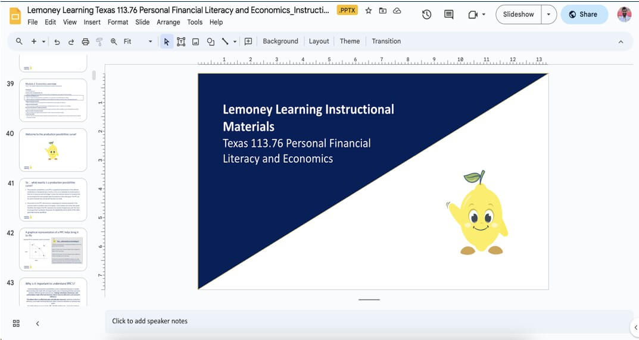Select the shape tool

[x=210, y=42]
